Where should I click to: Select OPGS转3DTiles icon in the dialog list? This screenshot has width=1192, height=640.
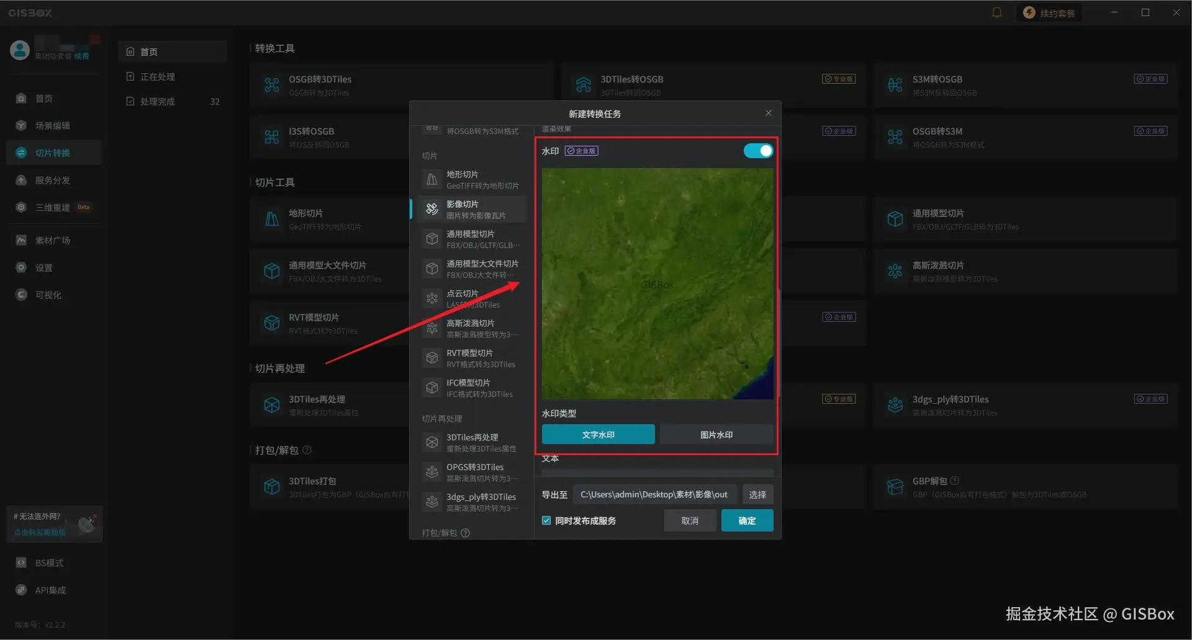tap(432, 473)
